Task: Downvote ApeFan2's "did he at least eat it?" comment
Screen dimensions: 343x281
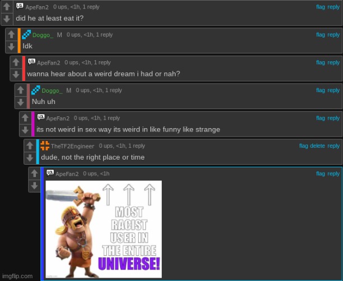Action: [7, 19]
